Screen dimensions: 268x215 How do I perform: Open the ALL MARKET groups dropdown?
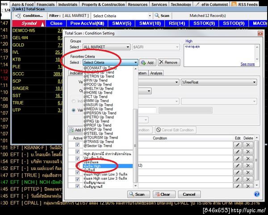click(x=106, y=47)
